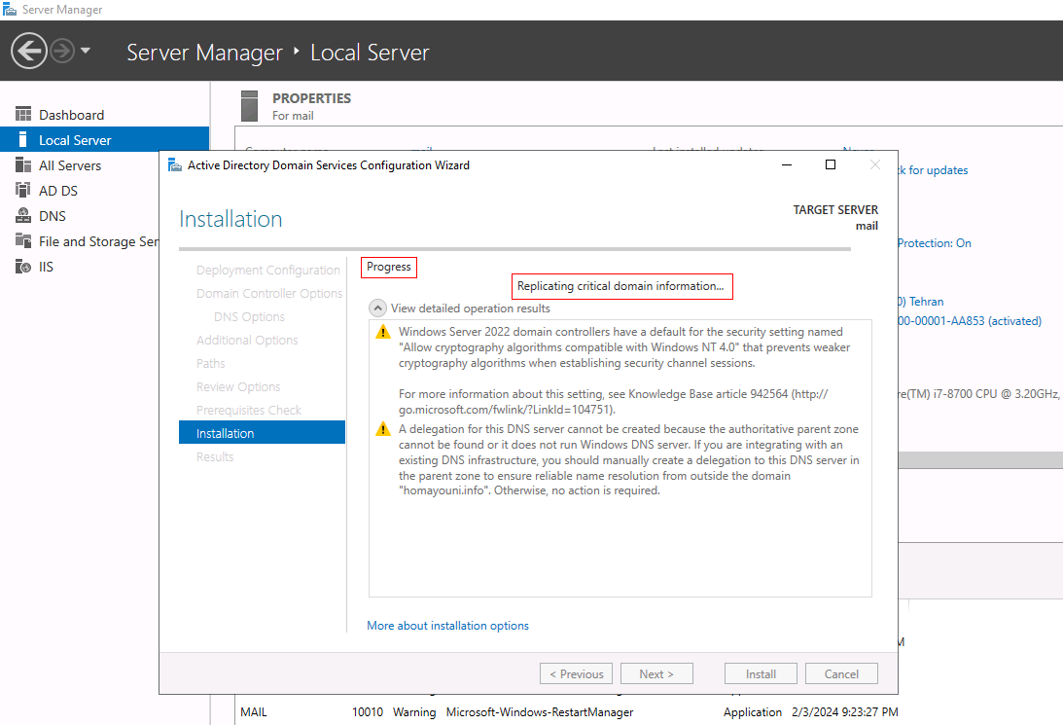Click the Replicating critical domain information text
Screen dimensions: 1063x725
pyautogui.click(x=620, y=286)
